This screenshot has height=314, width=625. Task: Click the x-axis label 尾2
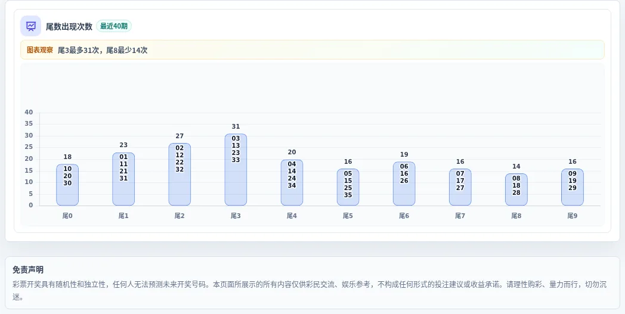[180, 216]
